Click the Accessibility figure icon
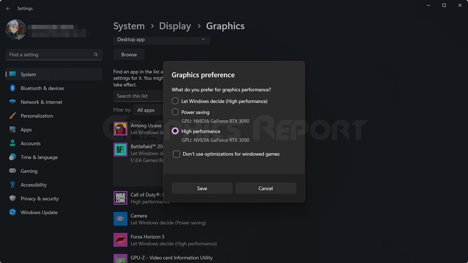The image size is (468, 263). 13,184
